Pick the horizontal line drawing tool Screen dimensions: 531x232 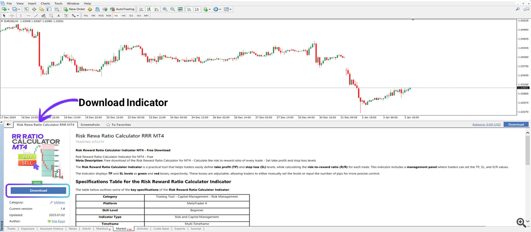coord(28,16)
